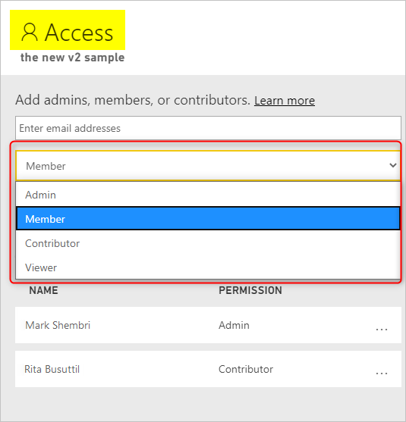Image resolution: width=406 pixels, height=422 pixels.
Task: Choose Admin from the role list
Action: pos(208,195)
